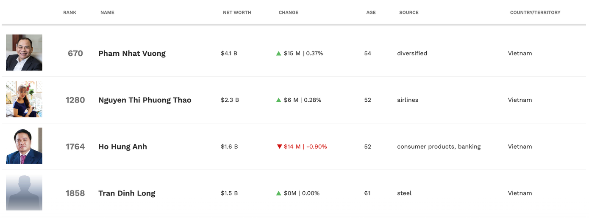Sort by NET WORTH column header

coord(237,13)
